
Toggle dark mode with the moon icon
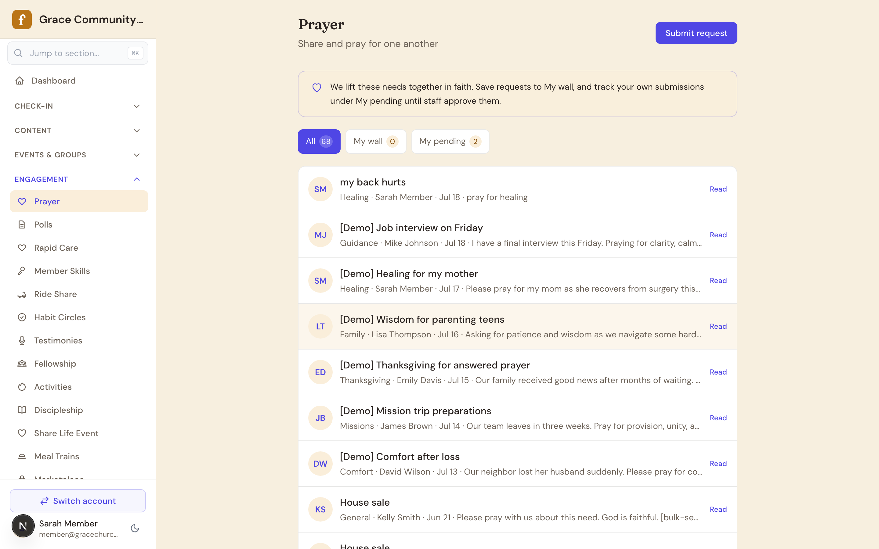coord(135,528)
